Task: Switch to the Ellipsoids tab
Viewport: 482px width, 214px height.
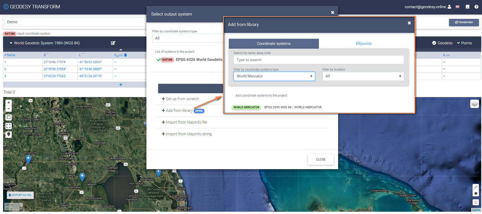Action: point(363,44)
